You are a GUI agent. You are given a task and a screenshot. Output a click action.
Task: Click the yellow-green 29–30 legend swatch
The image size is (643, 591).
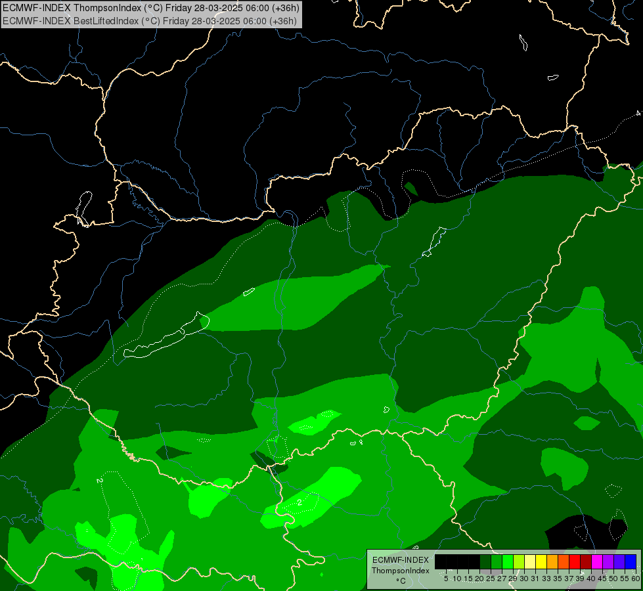[x=519, y=561]
